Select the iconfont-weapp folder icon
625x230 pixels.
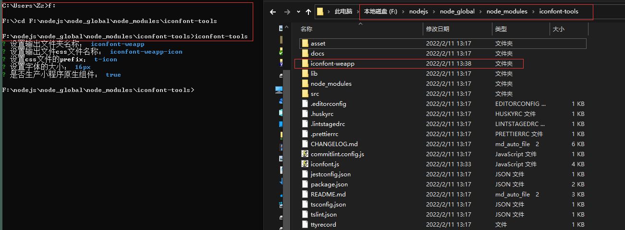point(305,64)
